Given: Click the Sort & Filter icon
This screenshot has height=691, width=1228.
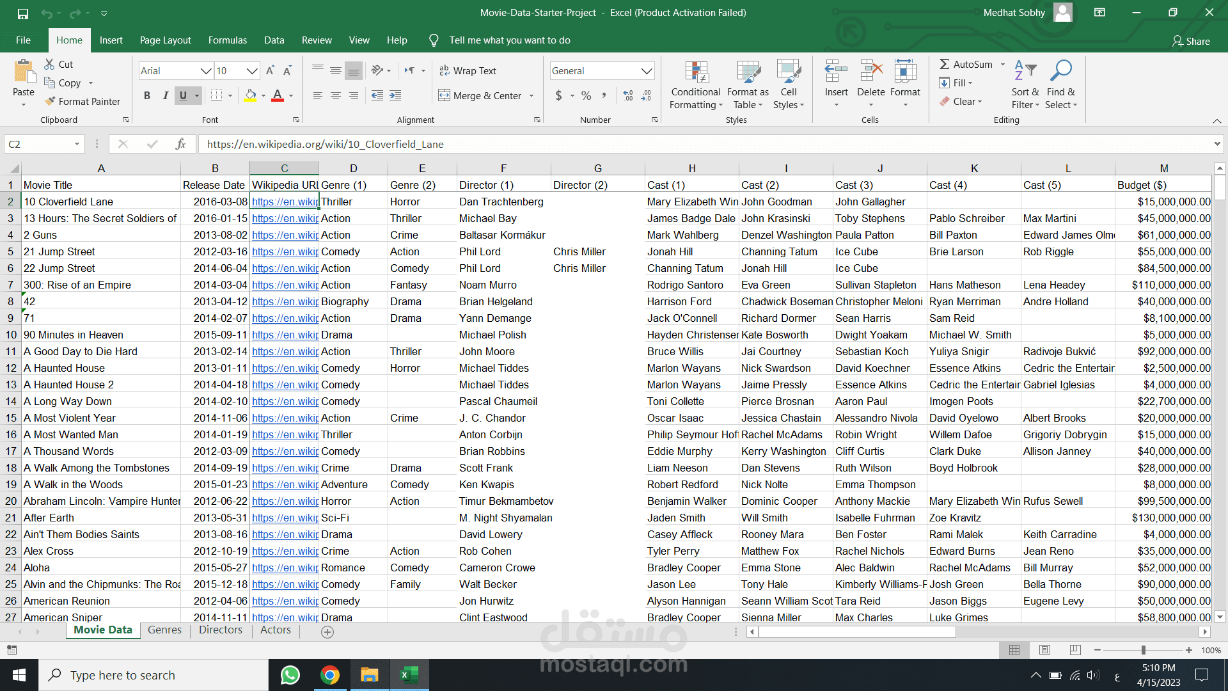Looking at the screenshot, I should coord(1025,71).
